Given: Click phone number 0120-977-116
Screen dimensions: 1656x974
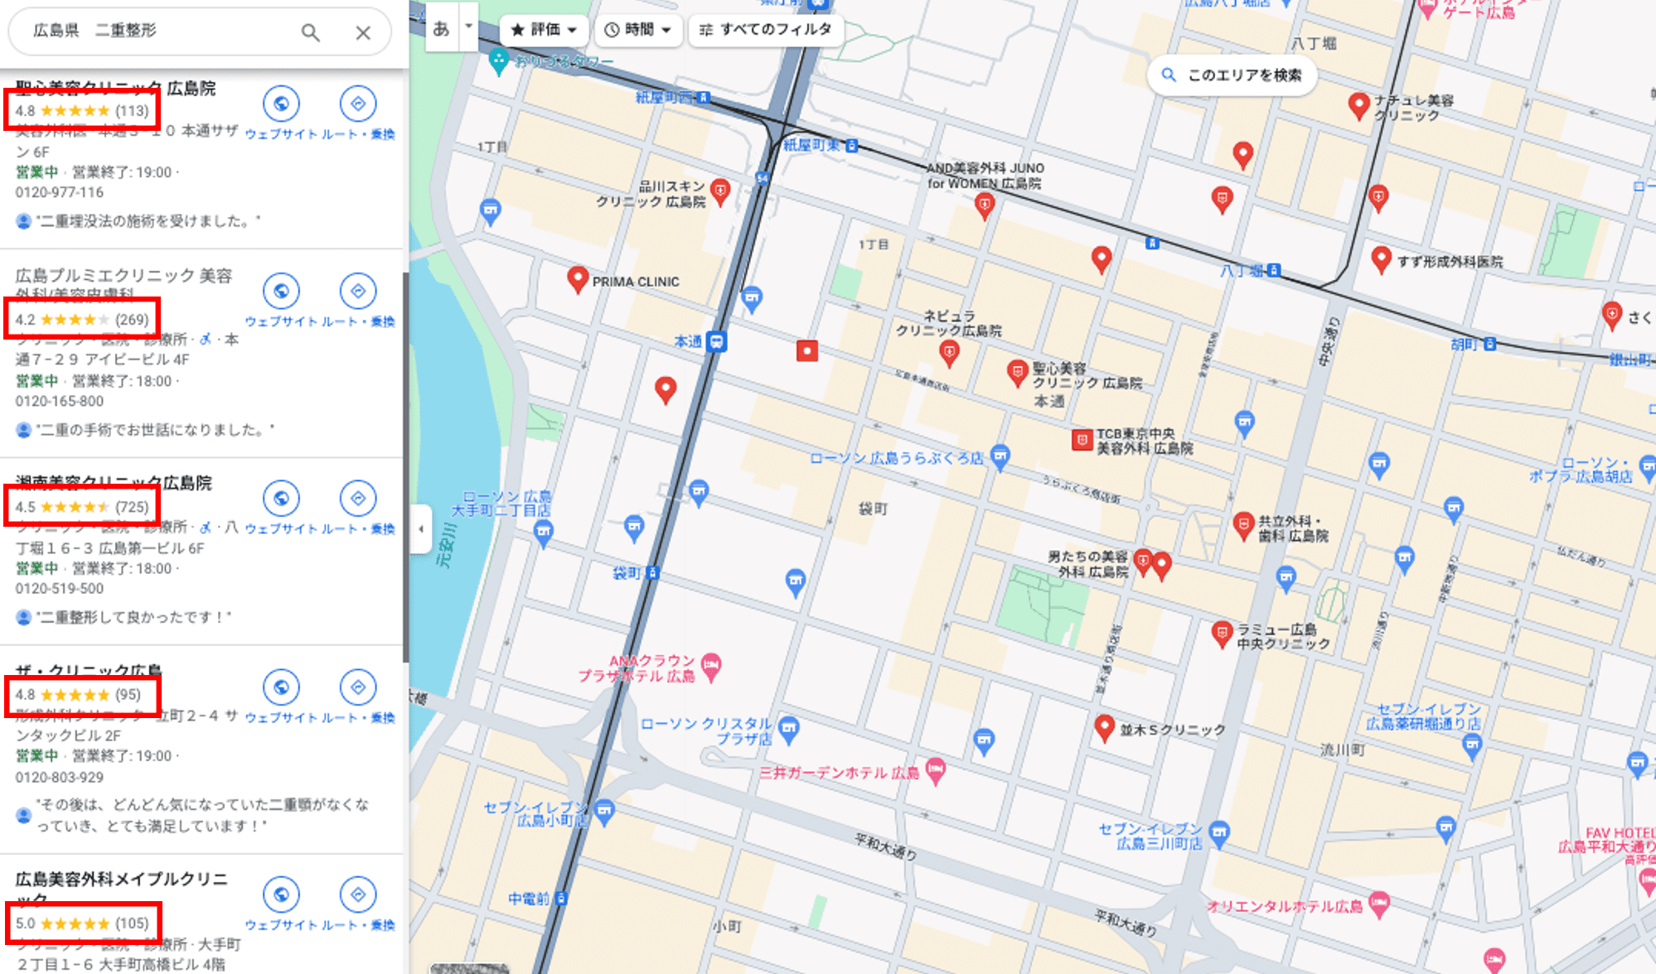Looking at the screenshot, I should (x=60, y=192).
